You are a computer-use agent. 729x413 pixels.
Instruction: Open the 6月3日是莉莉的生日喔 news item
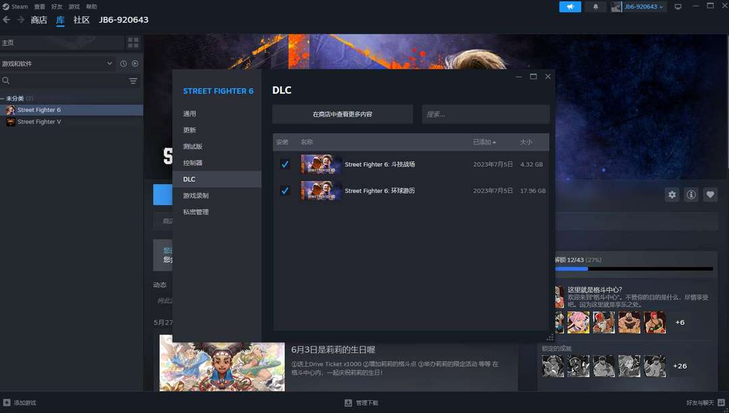point(333,350)
